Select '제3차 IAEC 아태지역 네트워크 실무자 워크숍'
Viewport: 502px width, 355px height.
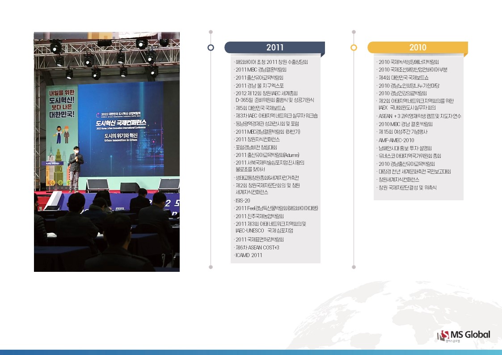click(277, 116)
